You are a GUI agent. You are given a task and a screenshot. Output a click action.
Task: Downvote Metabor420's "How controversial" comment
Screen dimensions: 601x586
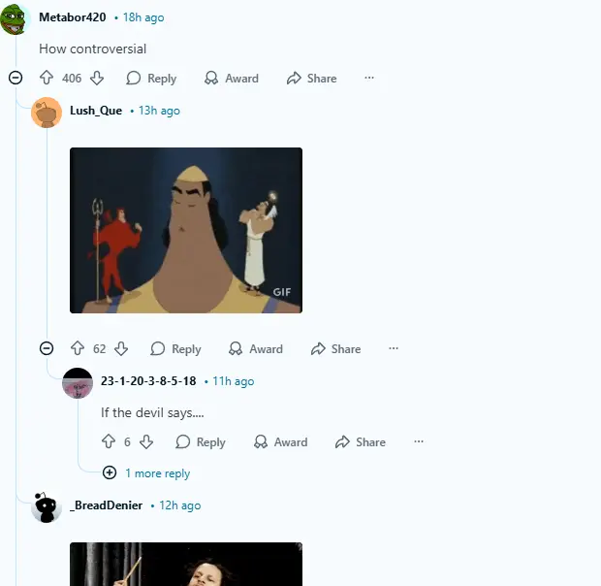(97, 78)
